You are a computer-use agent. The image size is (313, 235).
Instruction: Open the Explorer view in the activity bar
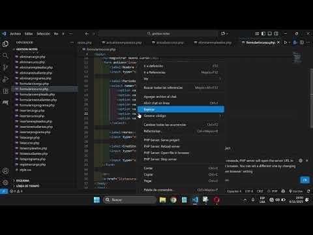pos(5,44)
